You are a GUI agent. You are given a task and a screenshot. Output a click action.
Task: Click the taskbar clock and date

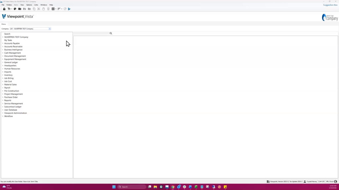pyautogui.click(x=333, y=187)
